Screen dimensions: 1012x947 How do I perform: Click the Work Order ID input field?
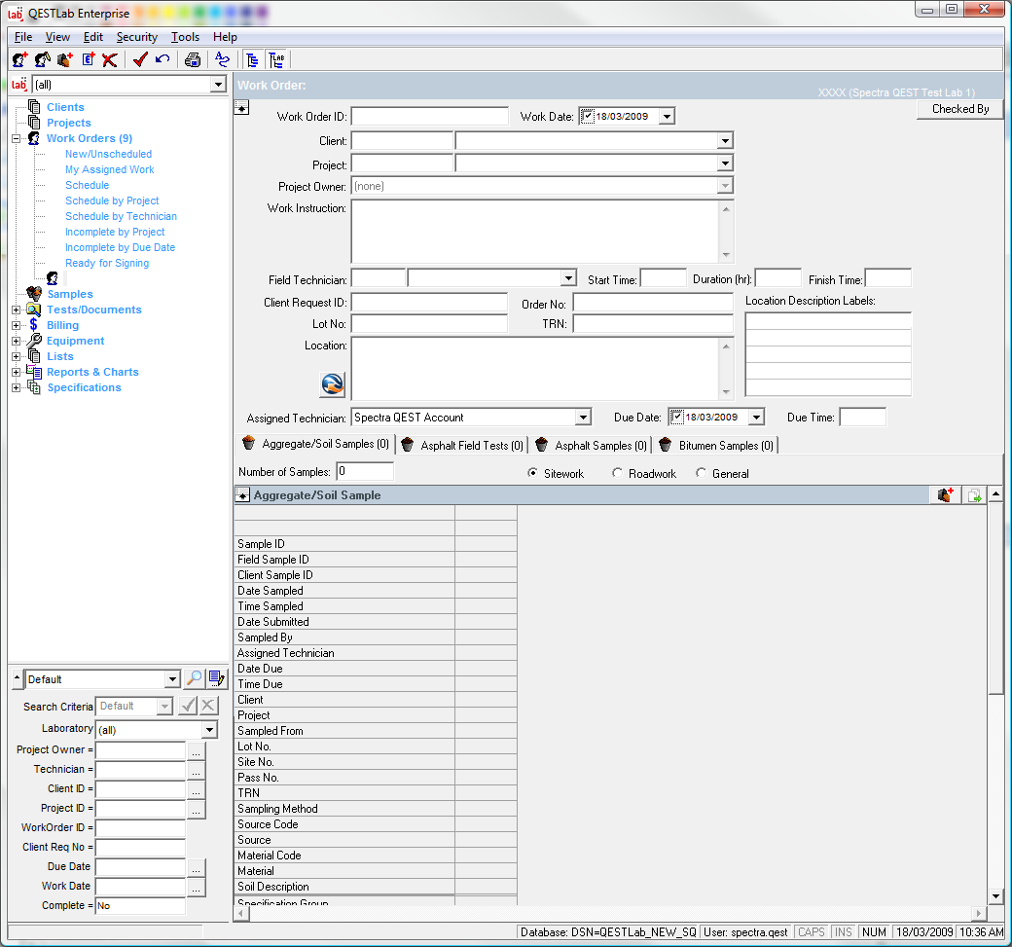(429, 117)
